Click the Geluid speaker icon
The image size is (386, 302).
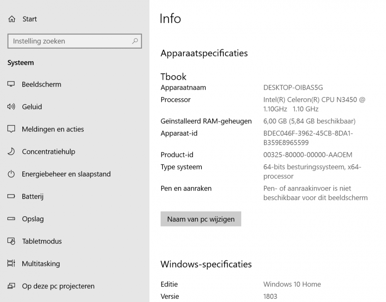(11, 107)
